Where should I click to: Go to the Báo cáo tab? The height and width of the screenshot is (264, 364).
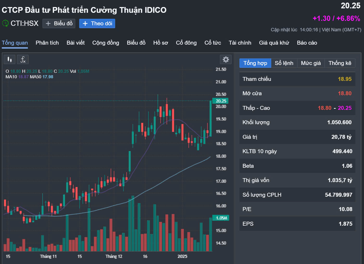(x=307, y=43)
